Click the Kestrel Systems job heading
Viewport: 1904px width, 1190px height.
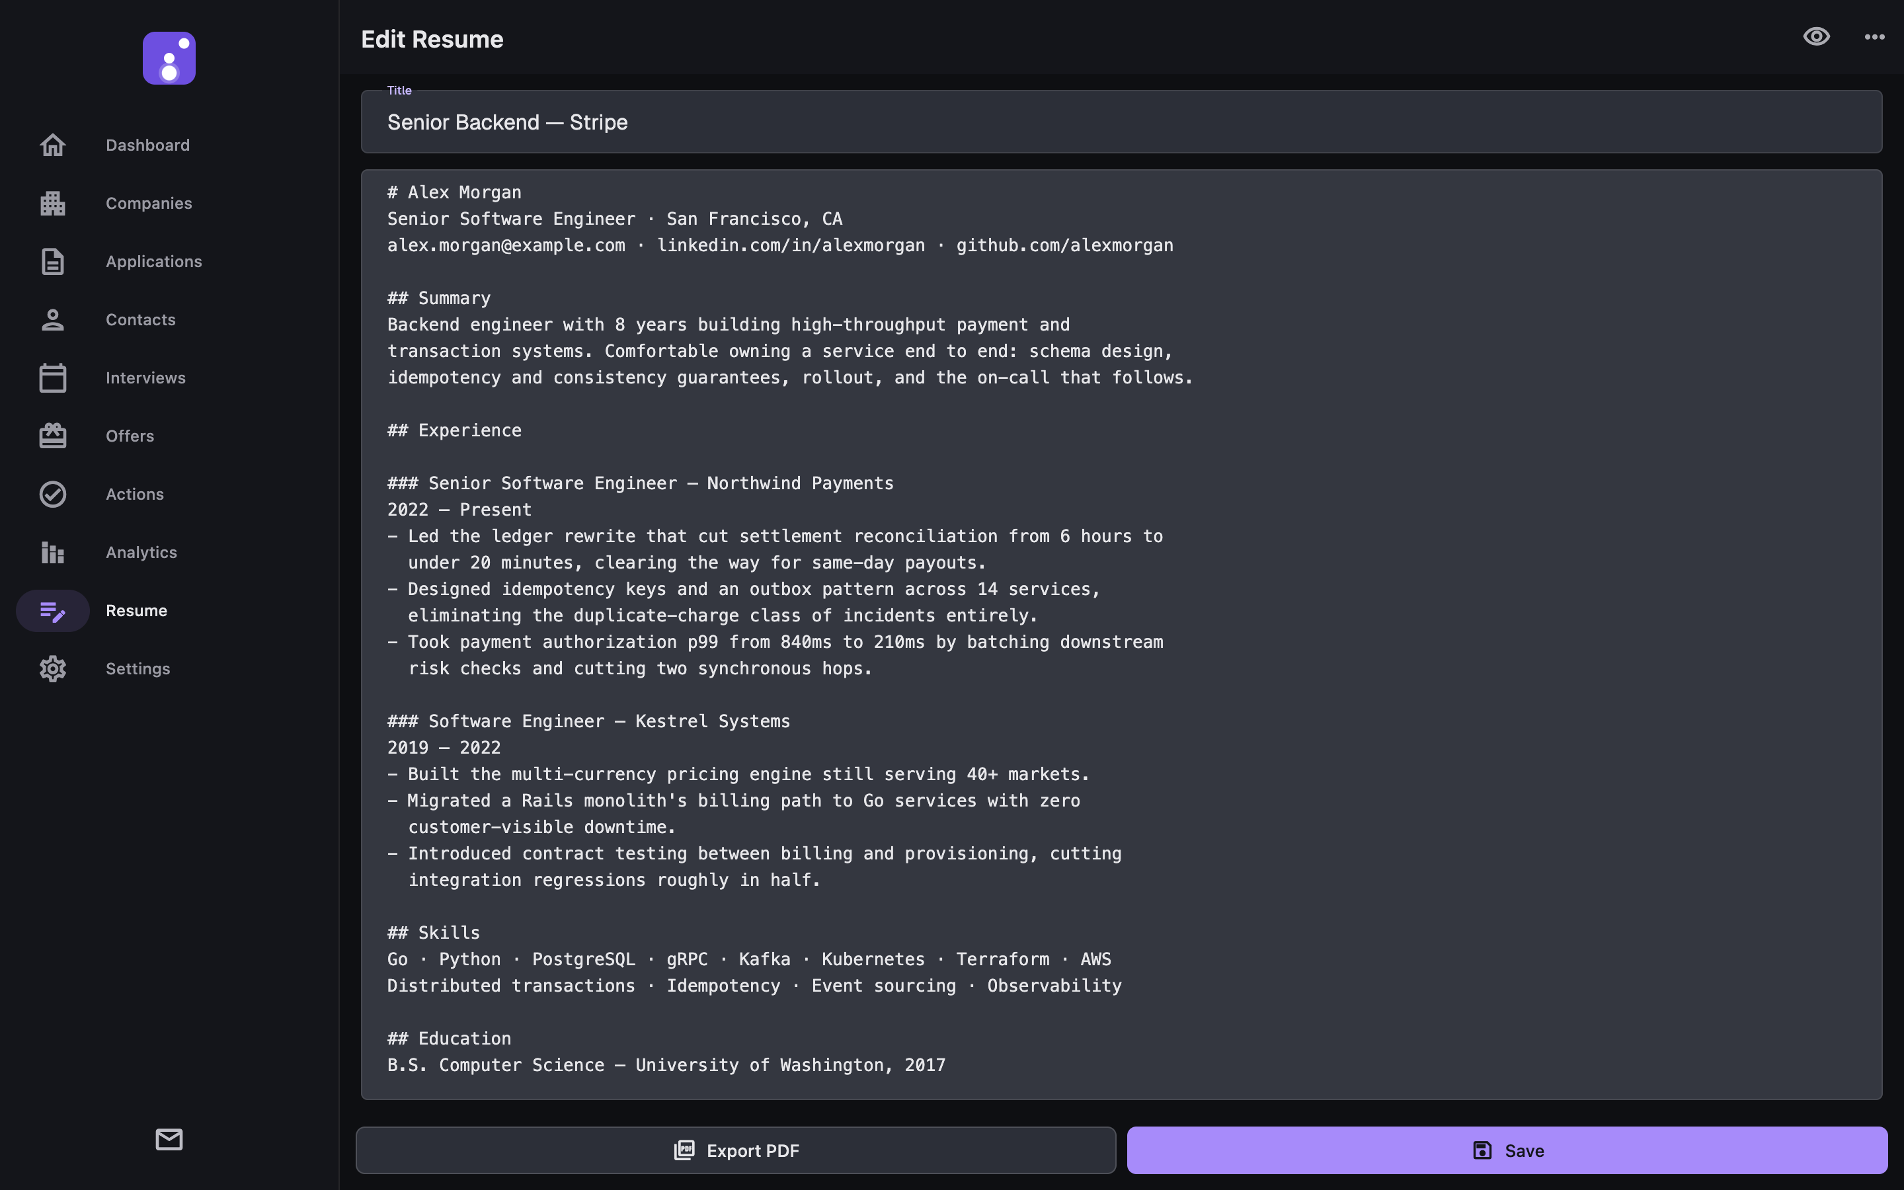[x=588, y=722]
